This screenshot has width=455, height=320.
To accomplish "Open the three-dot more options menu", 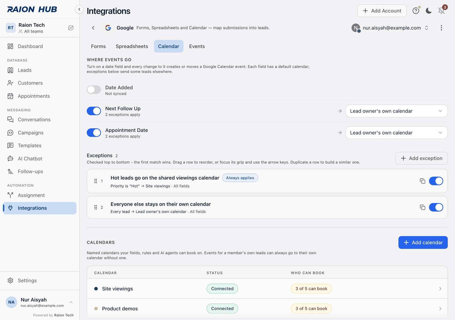I will 441,28.
